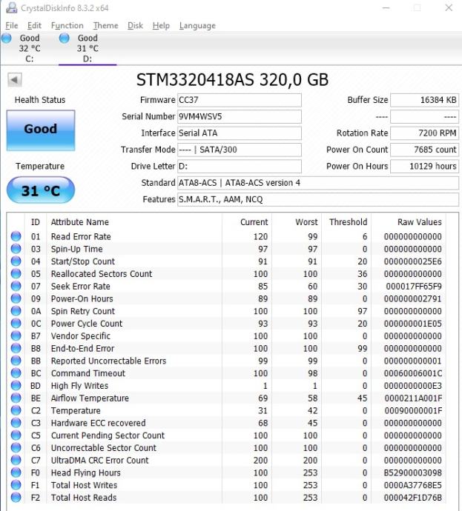462x511 pixels.
Task: Click the Firmware field showing CC37
Action: point(239,100)
